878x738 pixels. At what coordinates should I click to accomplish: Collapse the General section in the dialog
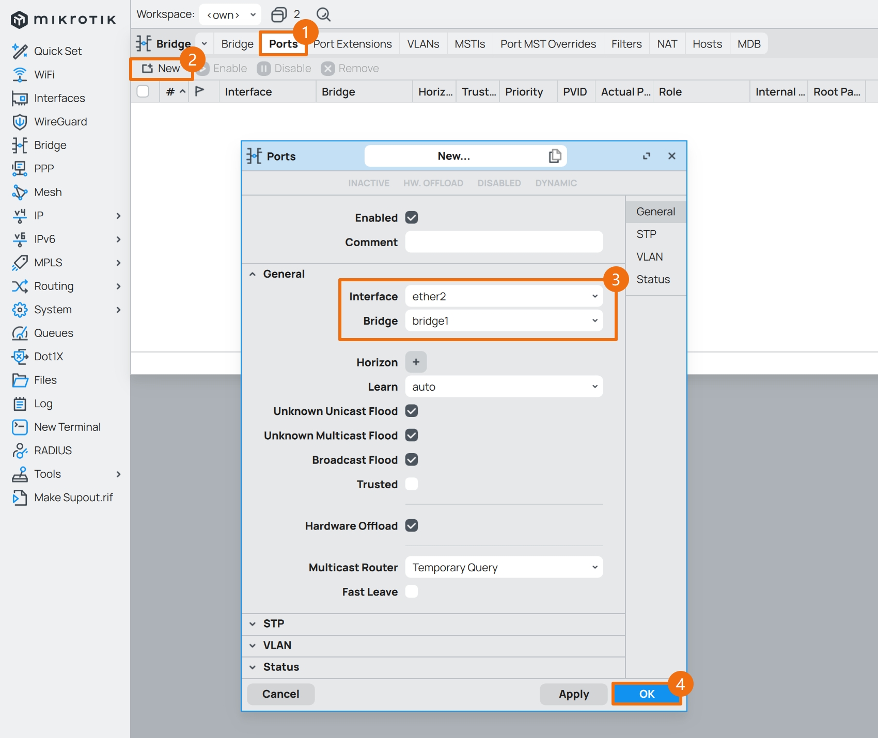pyautogui.click(x=253, y=274)
